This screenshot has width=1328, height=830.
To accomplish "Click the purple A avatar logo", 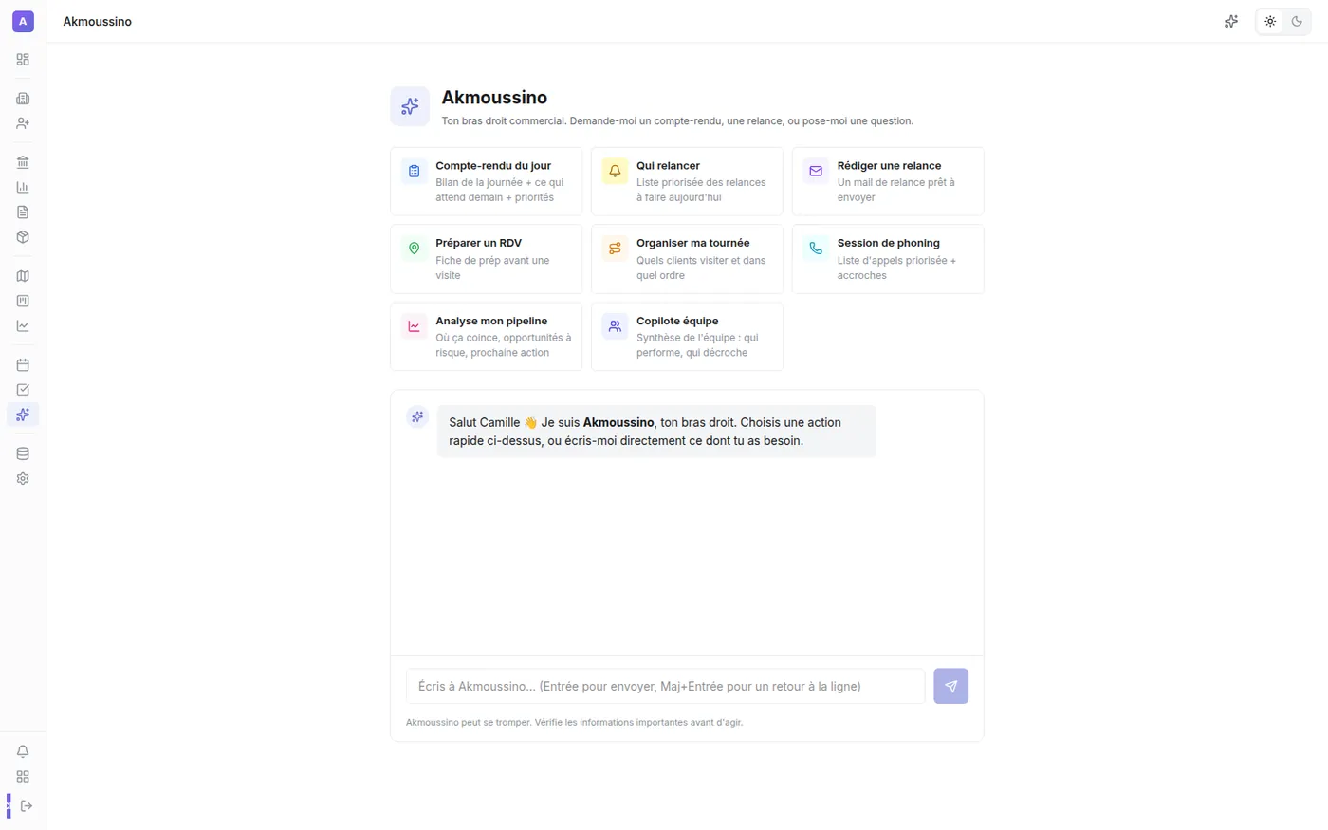I will (23, 21).
